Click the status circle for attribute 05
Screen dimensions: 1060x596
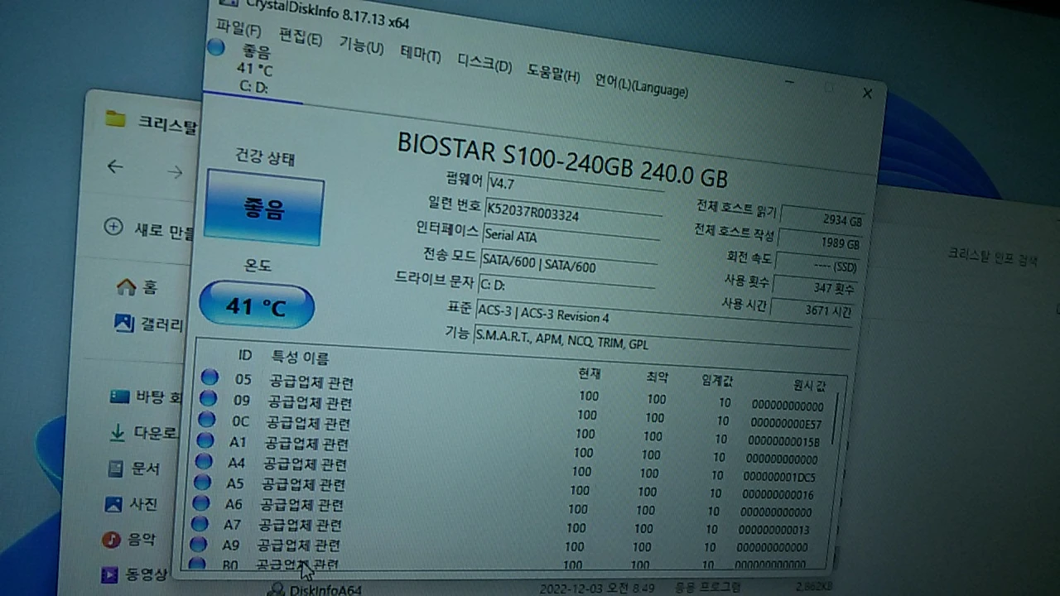210,377
